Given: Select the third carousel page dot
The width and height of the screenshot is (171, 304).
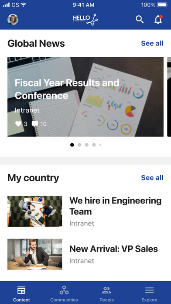Looking at the screenshot, I should click(86, 145).
